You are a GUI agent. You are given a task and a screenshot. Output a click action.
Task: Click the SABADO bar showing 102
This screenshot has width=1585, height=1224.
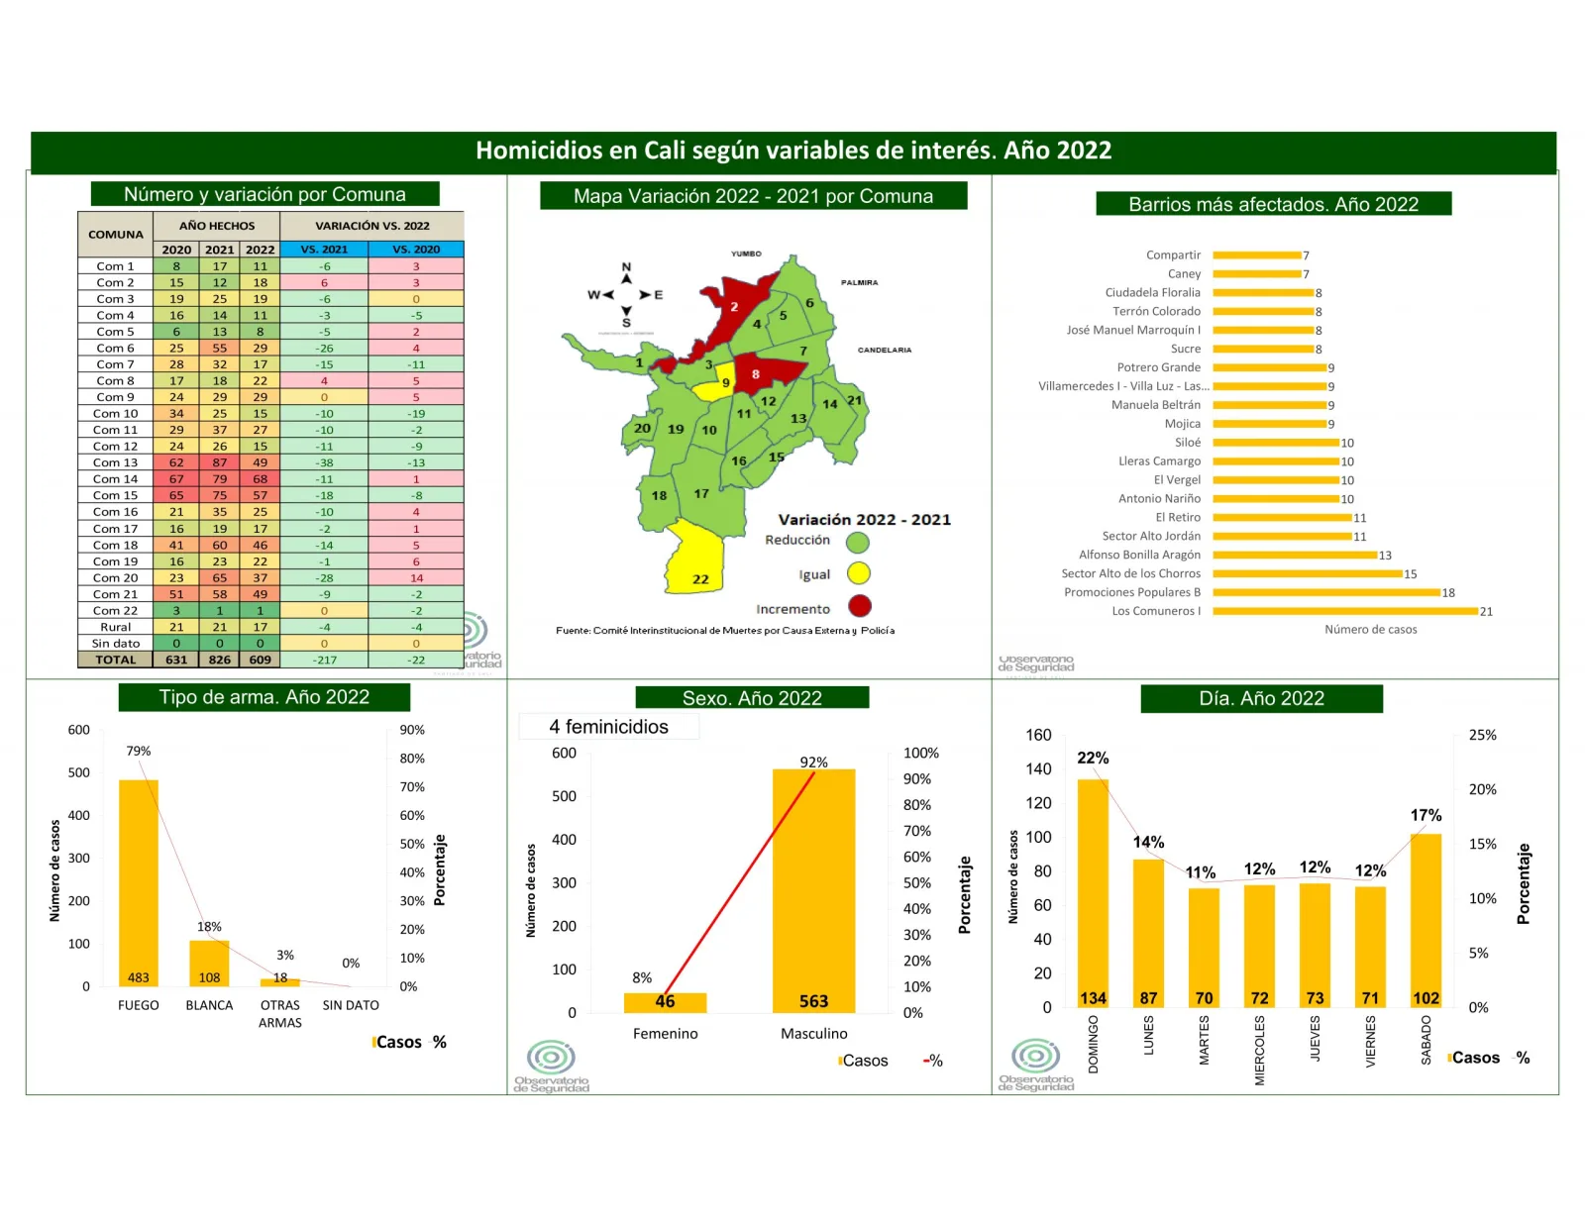click(1426, 921)
